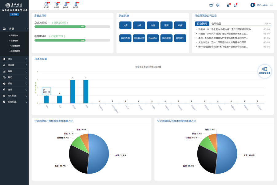Click the 您好，admin greeting text
277x185 pixels.
coord(262,5)
